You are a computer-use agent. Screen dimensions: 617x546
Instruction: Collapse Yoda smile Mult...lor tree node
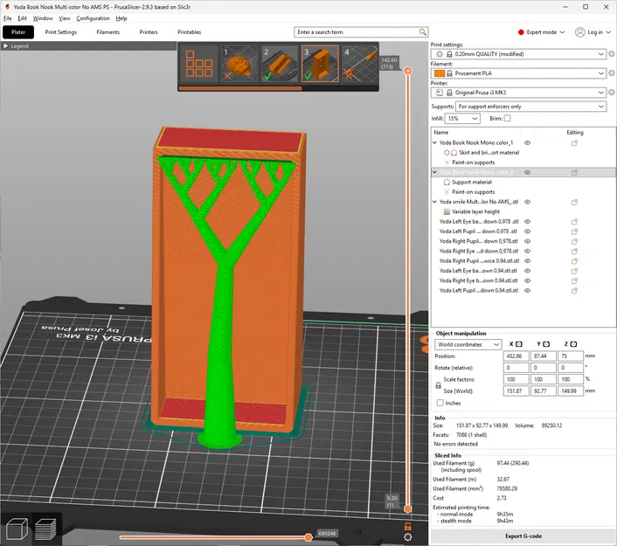[435, 202]
